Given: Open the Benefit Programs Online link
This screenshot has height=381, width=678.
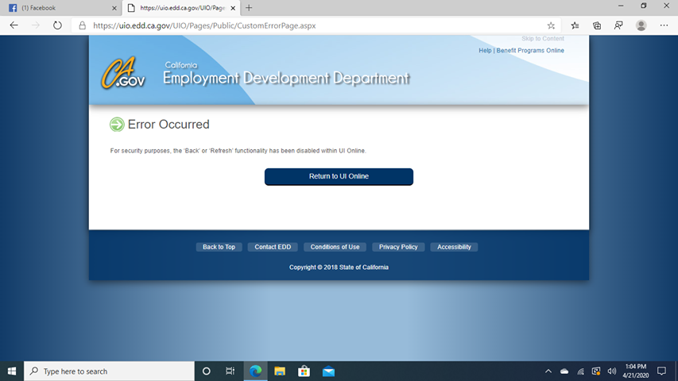Looking at the screenshot, I should [530, 51].
